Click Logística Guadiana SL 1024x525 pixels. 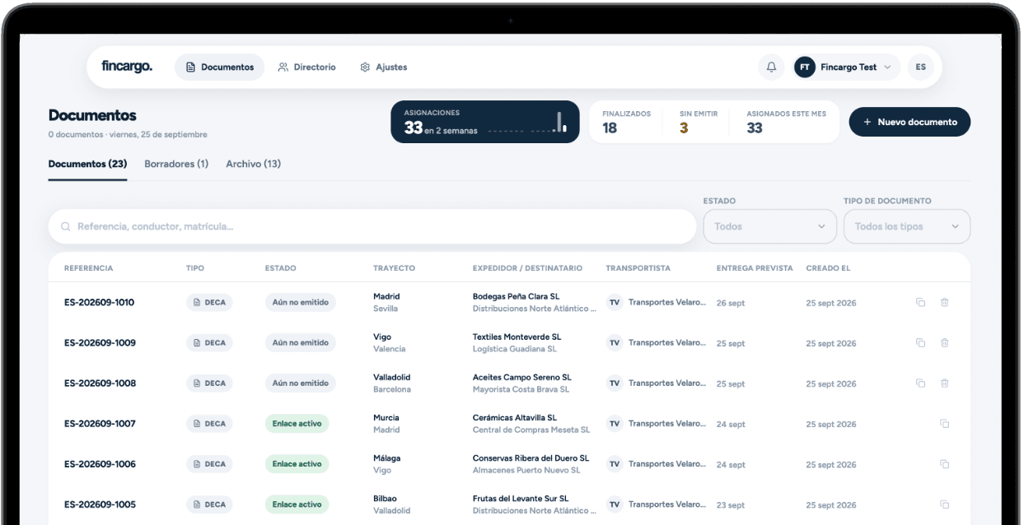[515, 349]
